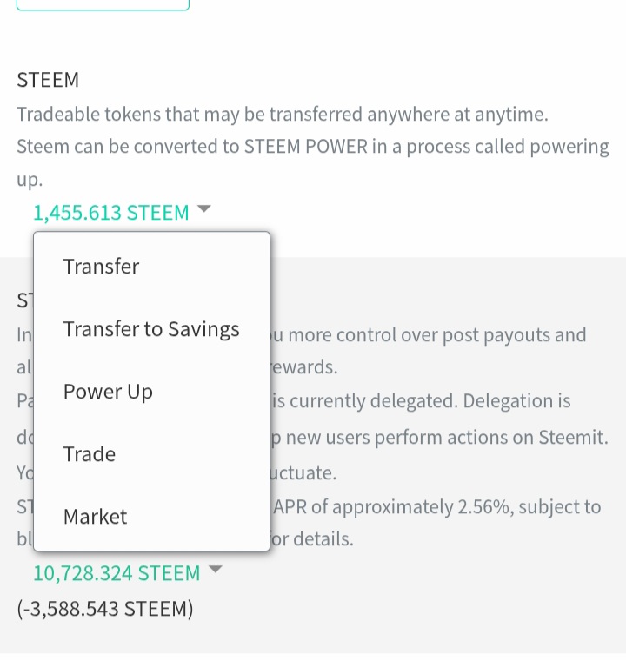Click the "for details." text

[311, 538]
